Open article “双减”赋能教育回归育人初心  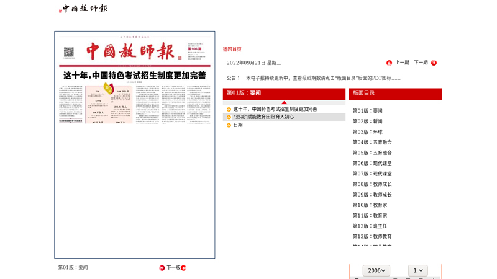coord(263,117)
